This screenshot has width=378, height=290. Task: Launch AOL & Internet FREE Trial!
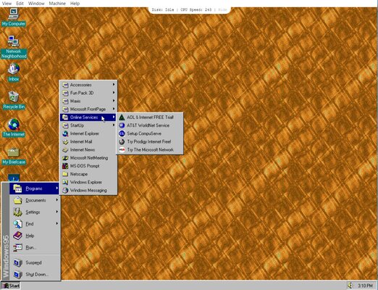[150, 117]
